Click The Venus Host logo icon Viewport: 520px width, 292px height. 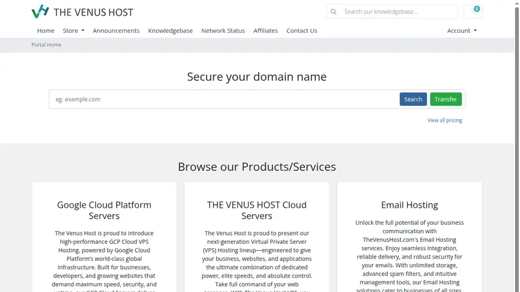40,11
